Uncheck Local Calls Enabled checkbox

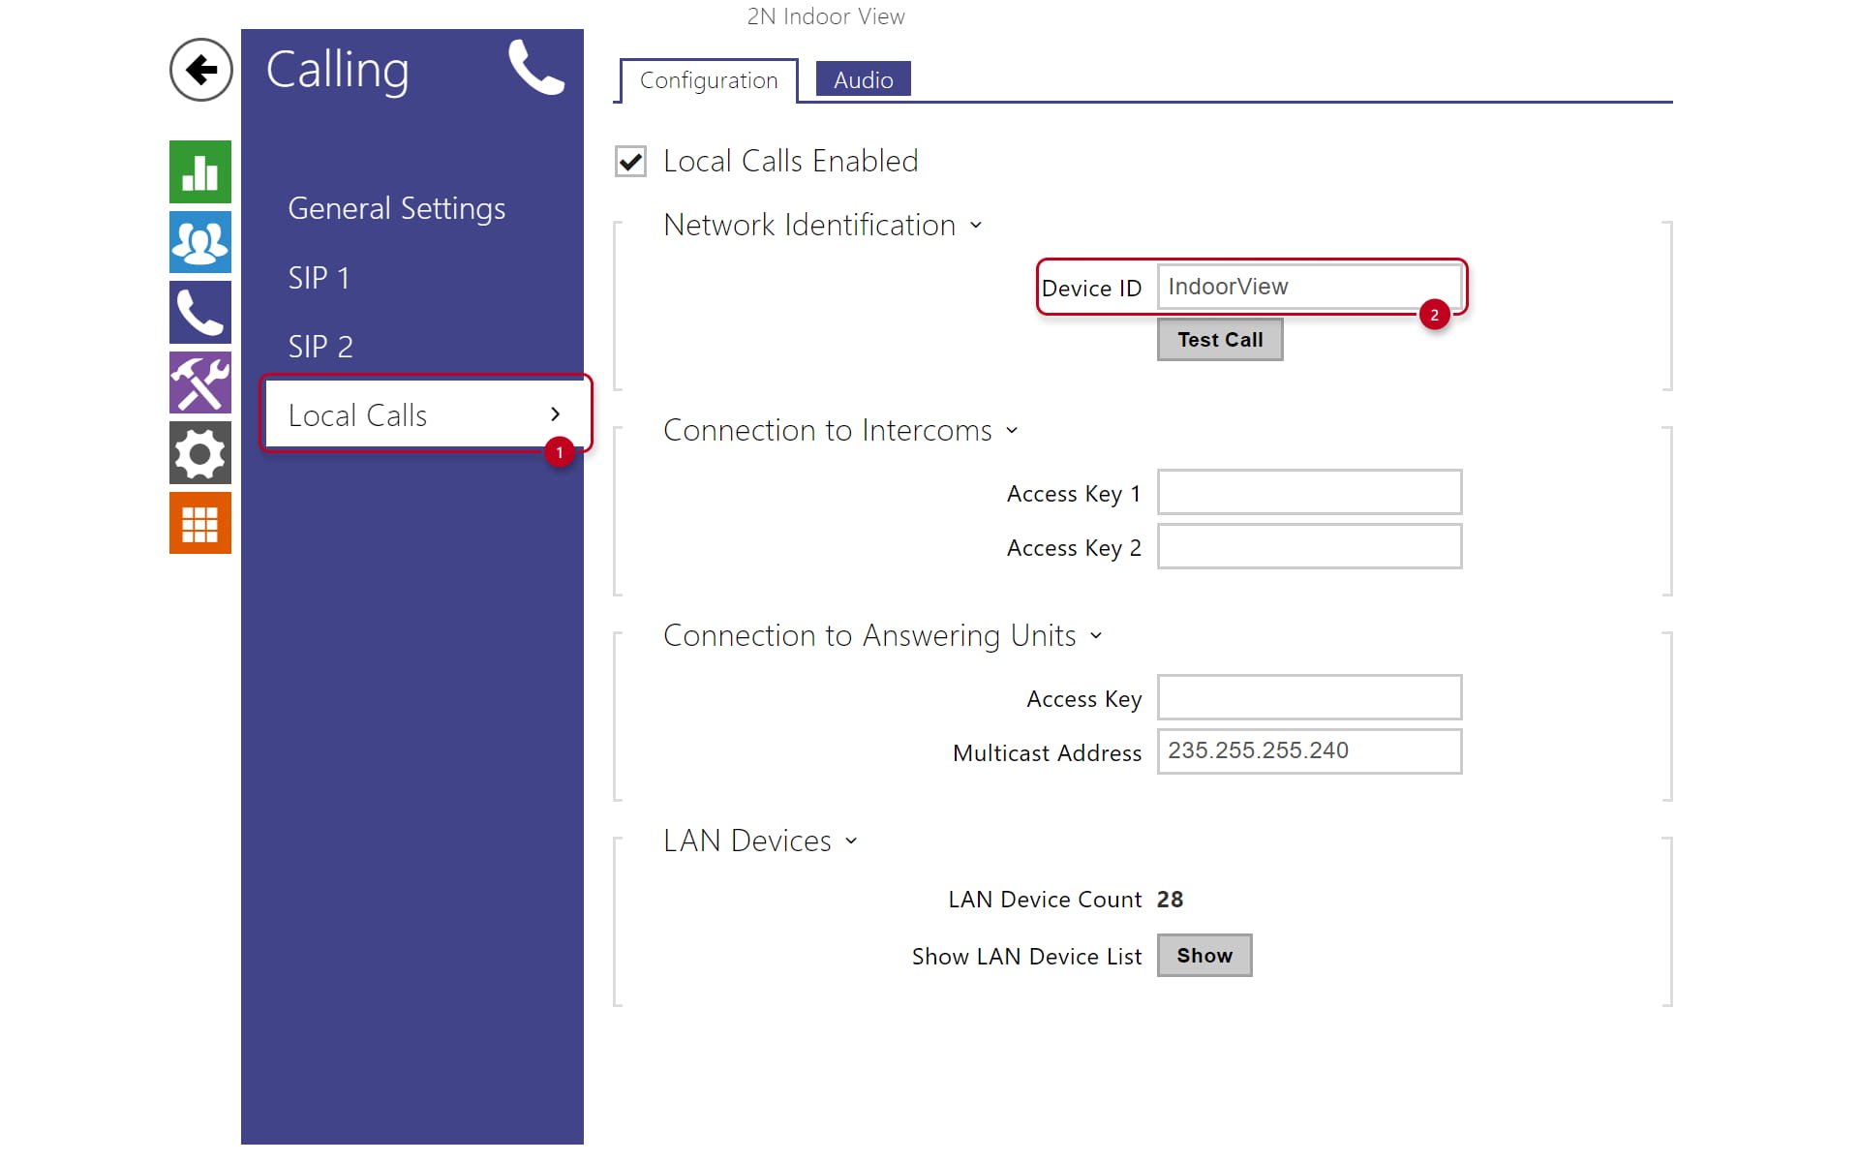pyautogui.click(x=630, y=161)
